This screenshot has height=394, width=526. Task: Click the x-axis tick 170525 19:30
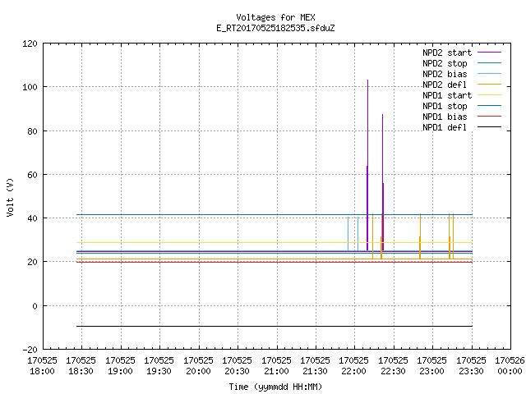(x=159, y=366)
